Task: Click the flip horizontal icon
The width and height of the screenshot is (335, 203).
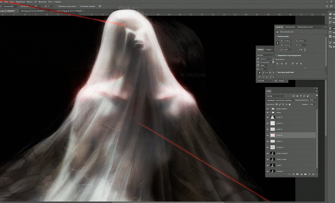Action: pos(300,50)
